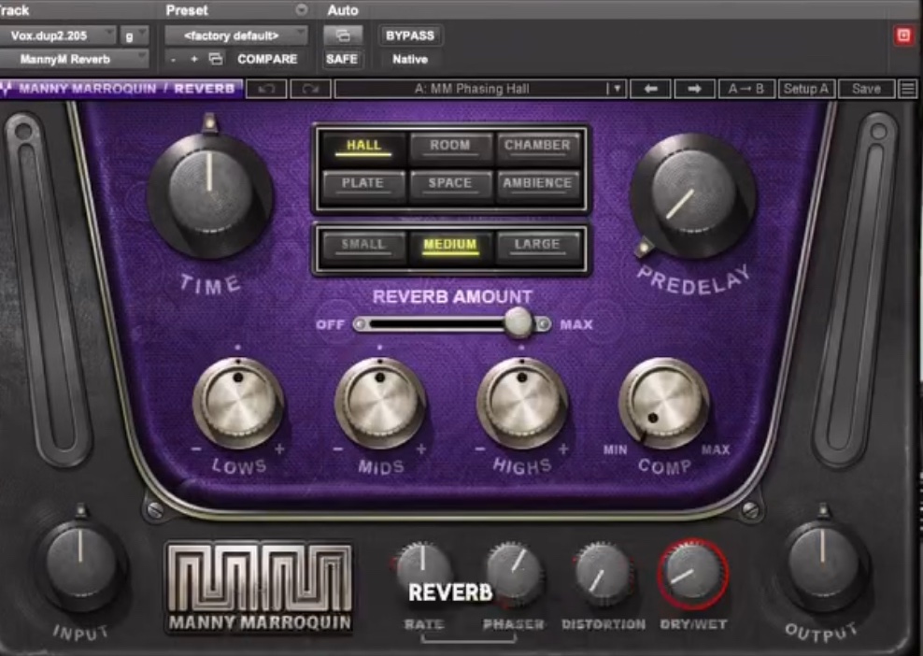The width and height of the screenshot is (923, 656).
Task: Click the INPUT level knob
Action: click(x=80, y=563)
